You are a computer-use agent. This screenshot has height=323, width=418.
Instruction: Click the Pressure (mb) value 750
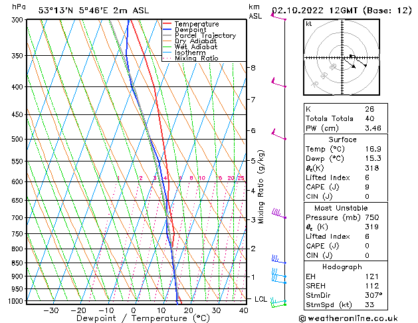[372, 217]
